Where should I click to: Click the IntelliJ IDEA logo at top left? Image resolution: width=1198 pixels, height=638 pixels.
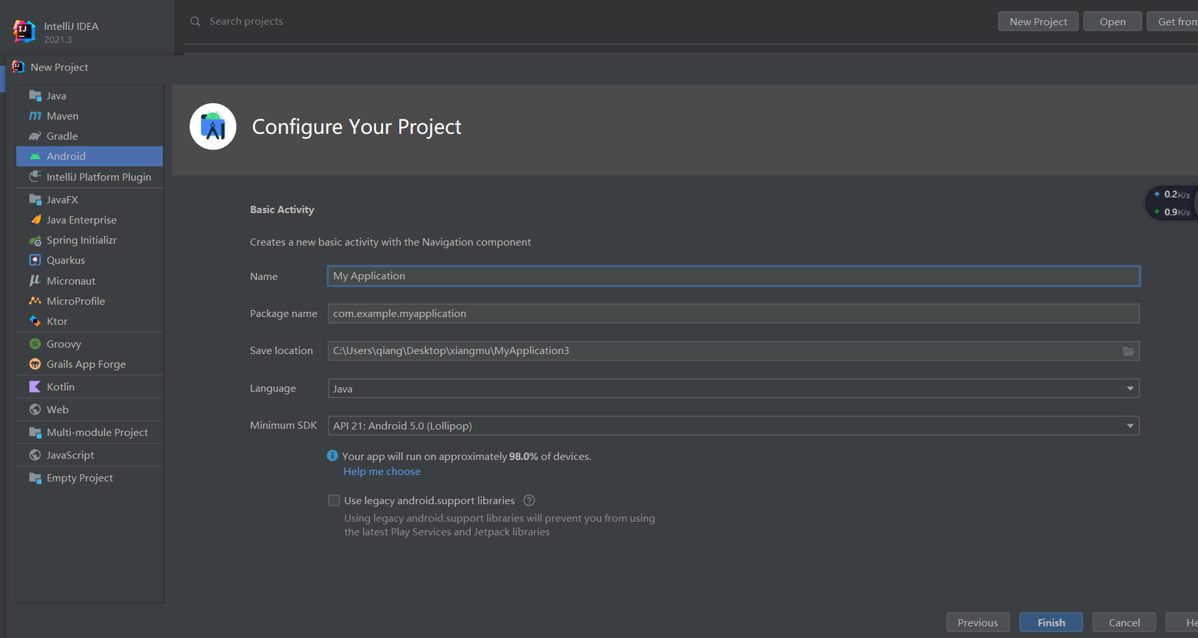pyautogui.click(x=24, y=31)
